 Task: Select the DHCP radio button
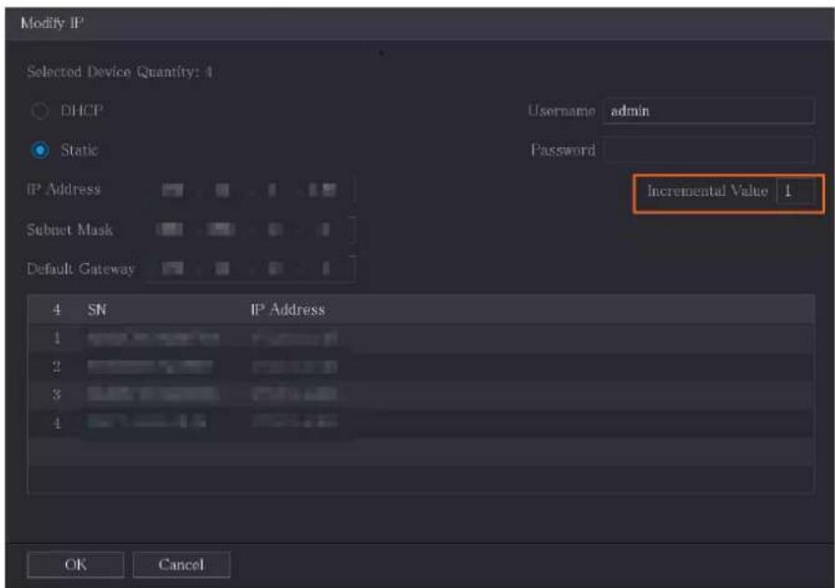point(40,111)
